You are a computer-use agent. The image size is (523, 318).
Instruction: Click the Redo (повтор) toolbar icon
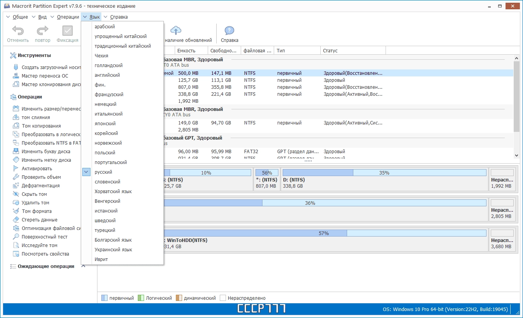pyautogui.click(x=42, y=31)
